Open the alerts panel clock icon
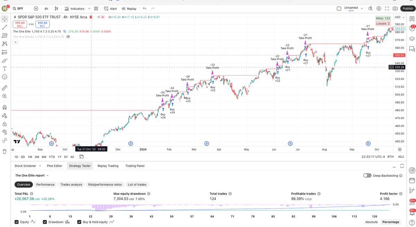The height and width of the screenshot is (227, 416). (x=412, y=29)
